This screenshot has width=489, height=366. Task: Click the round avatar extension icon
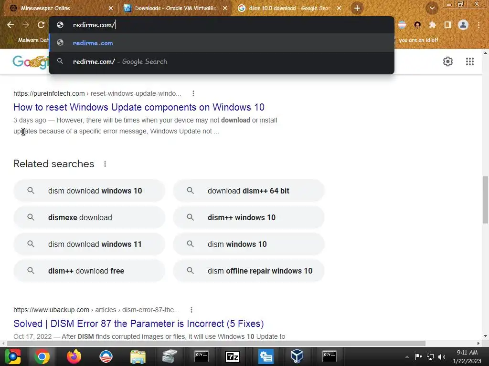tap(417, 25)
